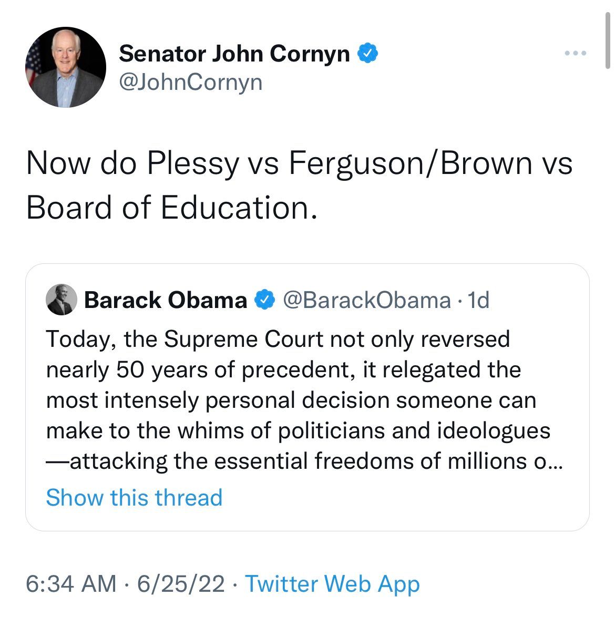
Task: Click Senator Cornyn's blue verified badge
Action: [367, 53]
